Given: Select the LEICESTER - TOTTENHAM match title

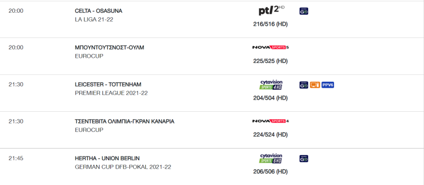Looking at the screenshot, I should pyautogui.click(x=108, y=85).
